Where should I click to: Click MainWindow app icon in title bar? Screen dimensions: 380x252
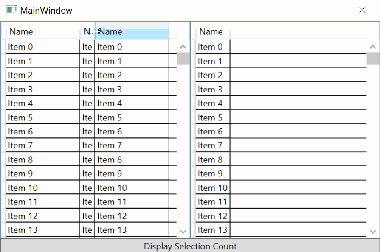pyautogui.click(x=11, y=10)
